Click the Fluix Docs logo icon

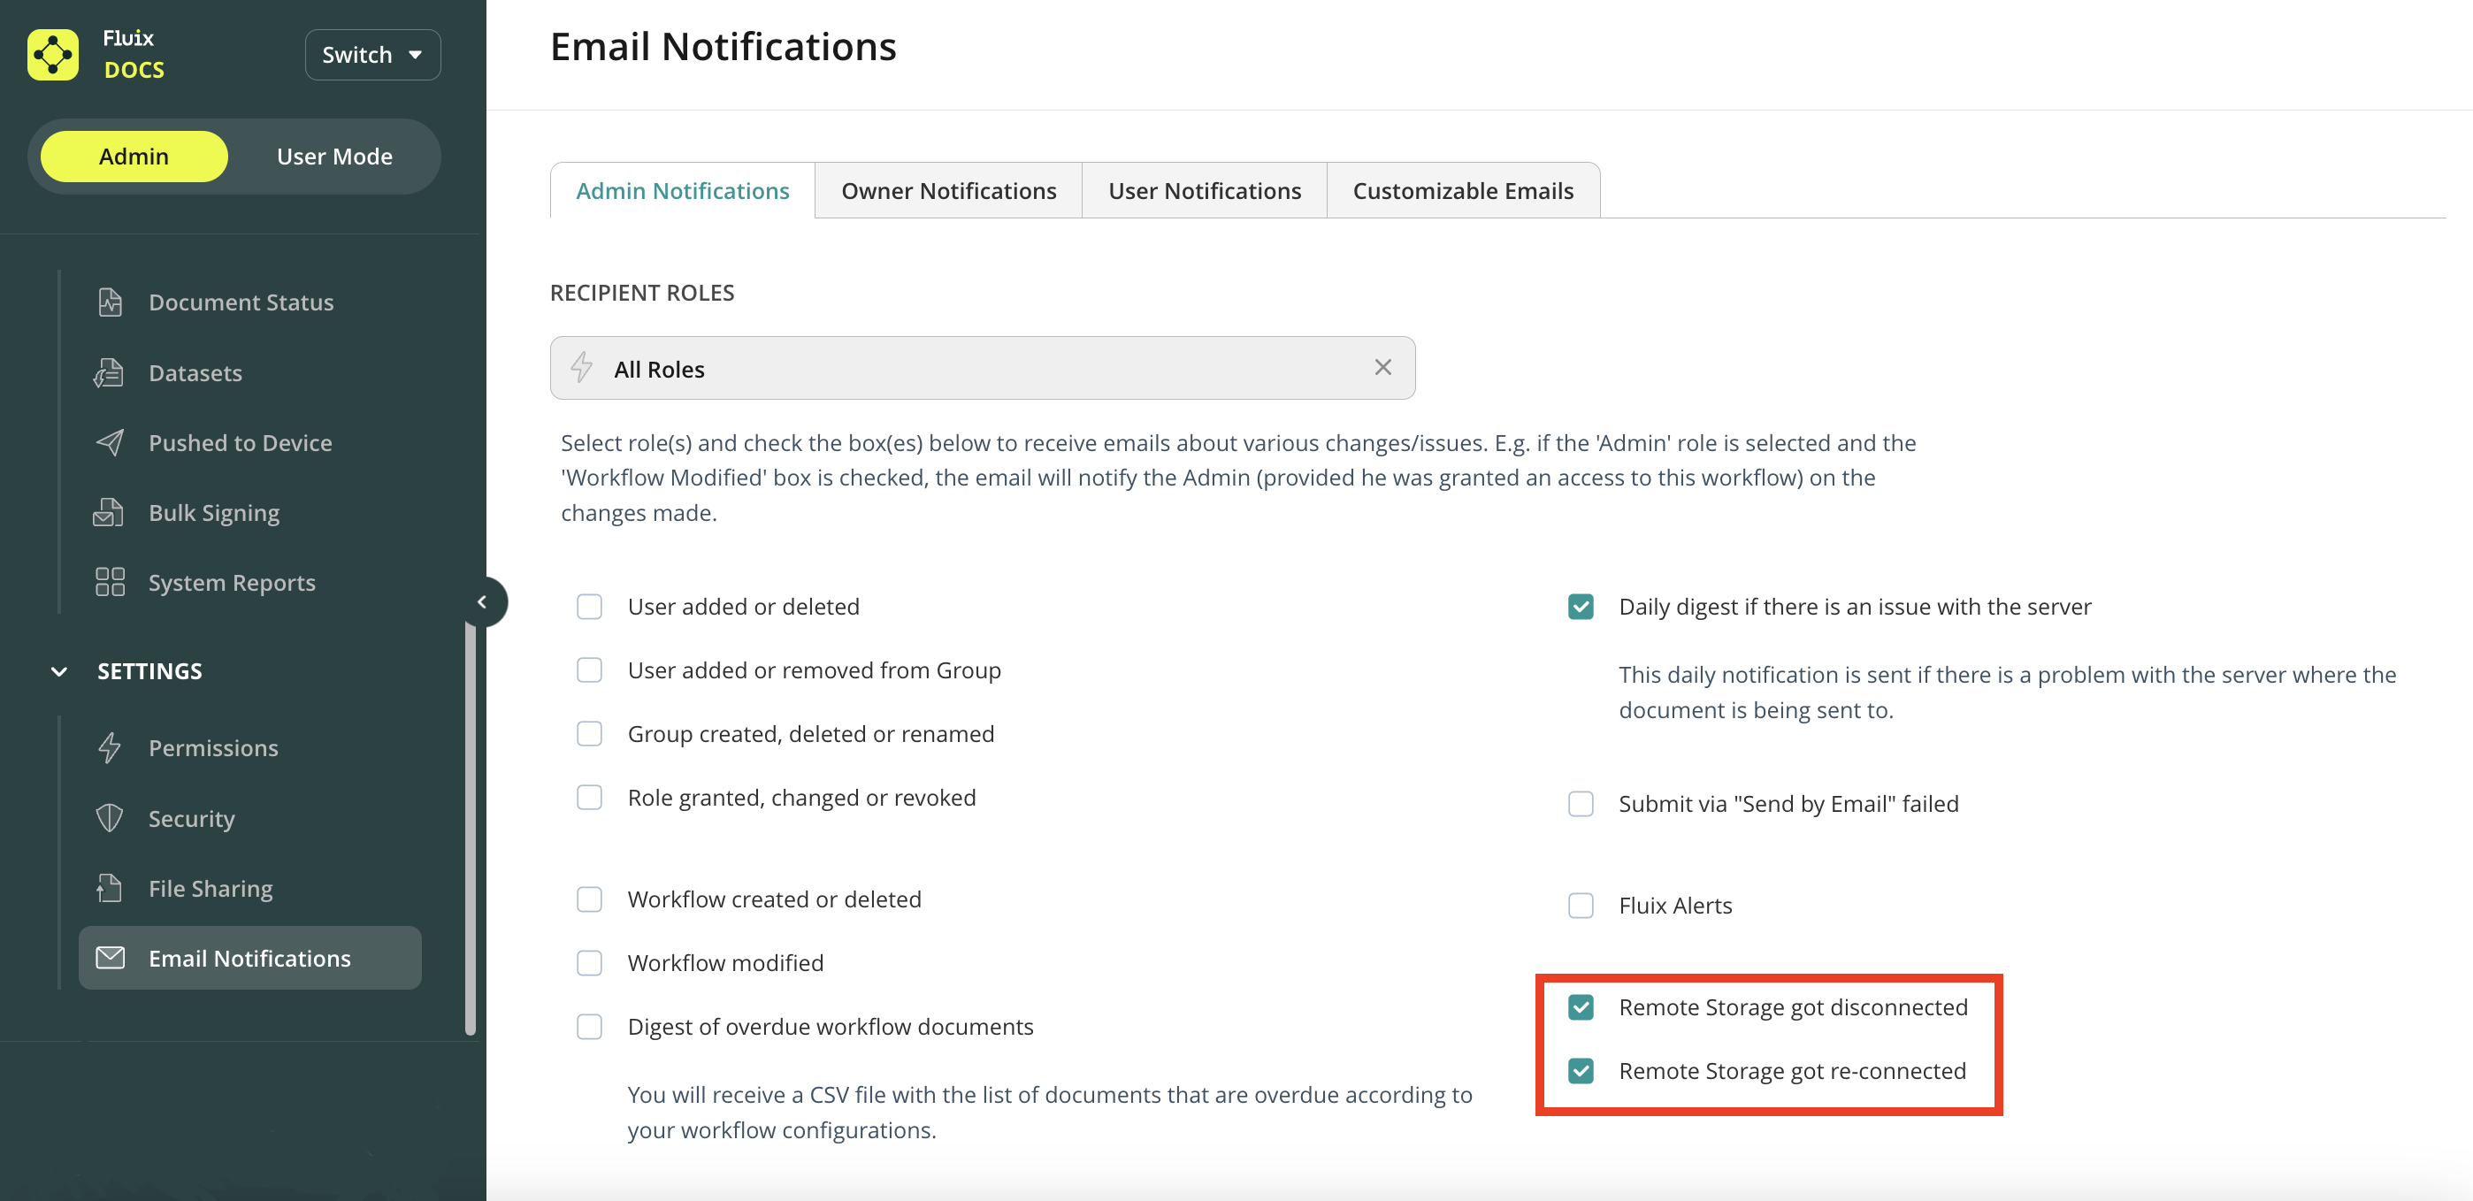pos(53,55)
